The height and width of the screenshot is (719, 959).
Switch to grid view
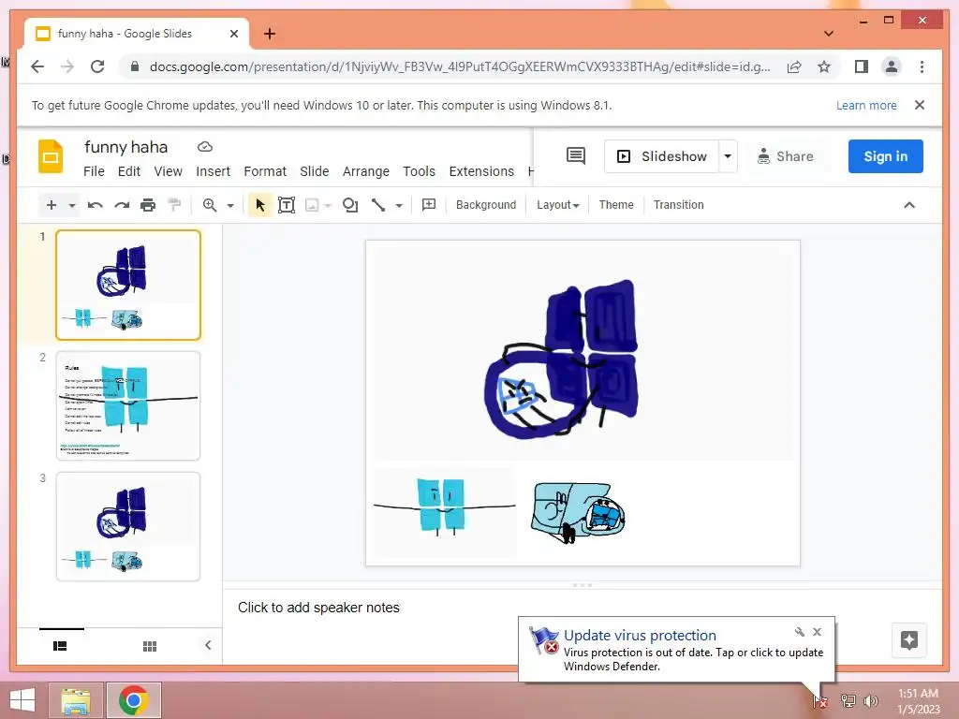[150, 646]
